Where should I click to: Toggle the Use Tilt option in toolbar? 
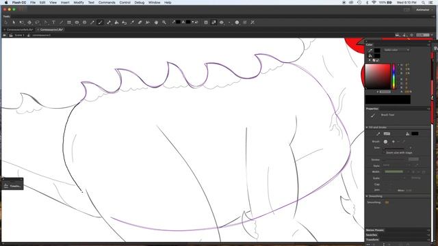(253, 23)
